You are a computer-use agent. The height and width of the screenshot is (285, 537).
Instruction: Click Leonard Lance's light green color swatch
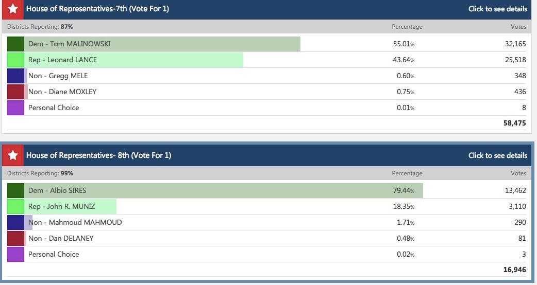(16, 60)
